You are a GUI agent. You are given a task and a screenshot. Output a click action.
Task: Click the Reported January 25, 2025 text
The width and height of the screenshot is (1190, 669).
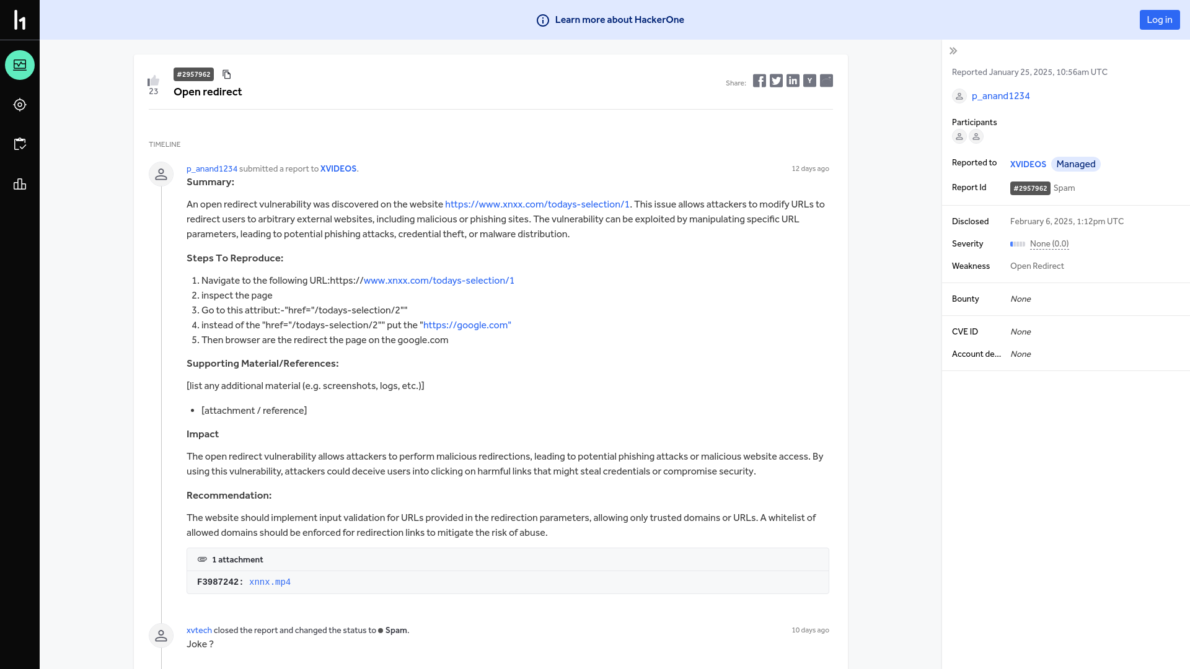tap(1029, 72)
